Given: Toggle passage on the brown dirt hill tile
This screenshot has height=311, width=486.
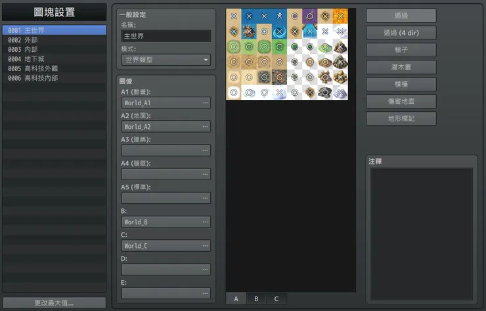Looking at the screenshot, I should 325,62.
